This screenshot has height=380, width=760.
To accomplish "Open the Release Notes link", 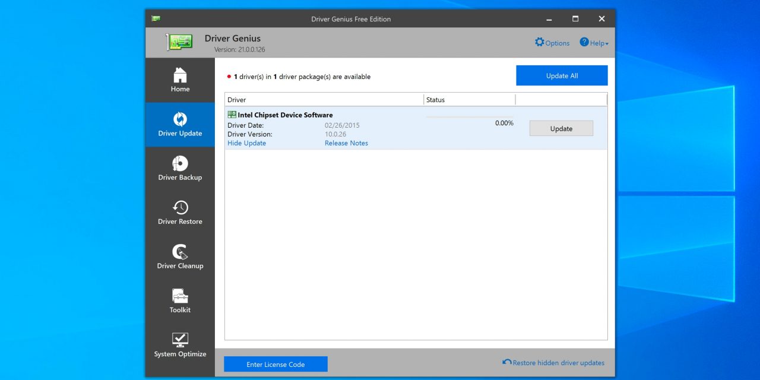I will click(346, 143).
